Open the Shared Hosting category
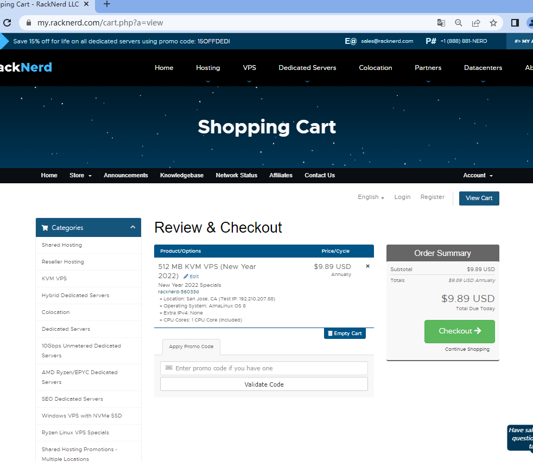 [x=88, y=245]
